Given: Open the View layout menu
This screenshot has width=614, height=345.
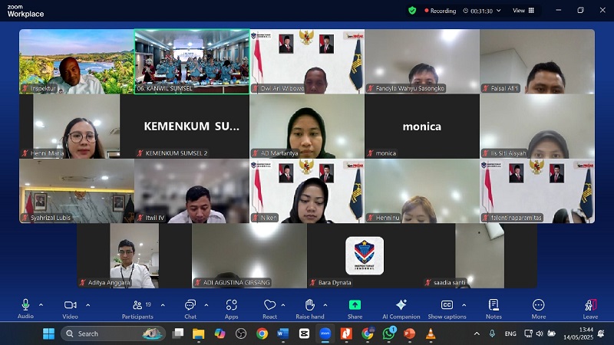Looking at the screenshot, I should (523, 11).
